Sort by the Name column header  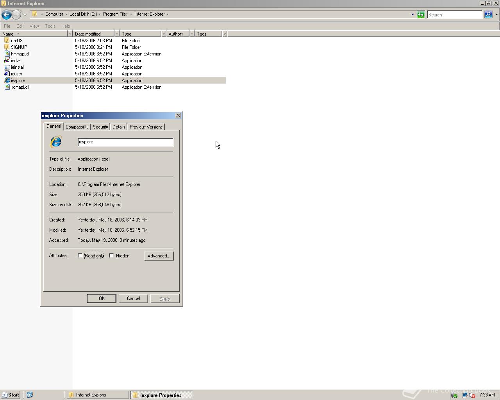pyautogui.click(x=34, y=34)
